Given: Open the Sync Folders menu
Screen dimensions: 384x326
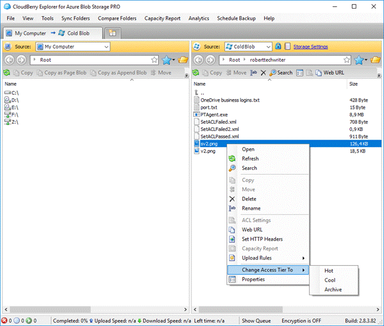Looking at the screenshot, I should (76, 18).
